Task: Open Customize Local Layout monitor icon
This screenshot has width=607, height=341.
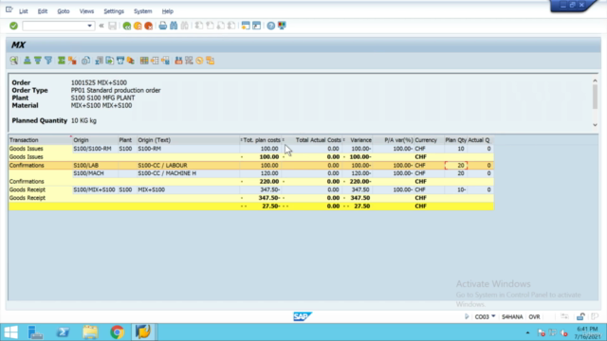Action: point(282,26)
